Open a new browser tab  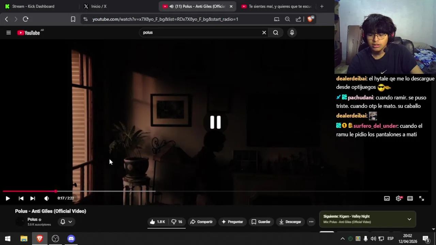click(322, 6)
